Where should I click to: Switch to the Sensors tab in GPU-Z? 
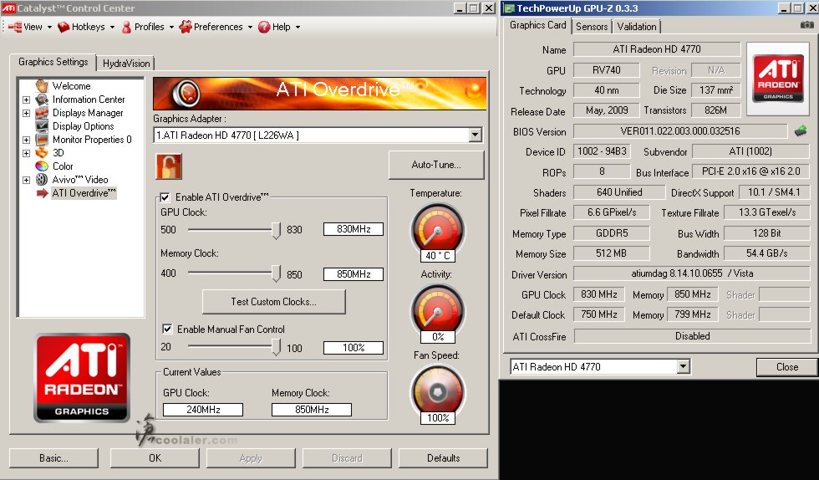point(592,27)
